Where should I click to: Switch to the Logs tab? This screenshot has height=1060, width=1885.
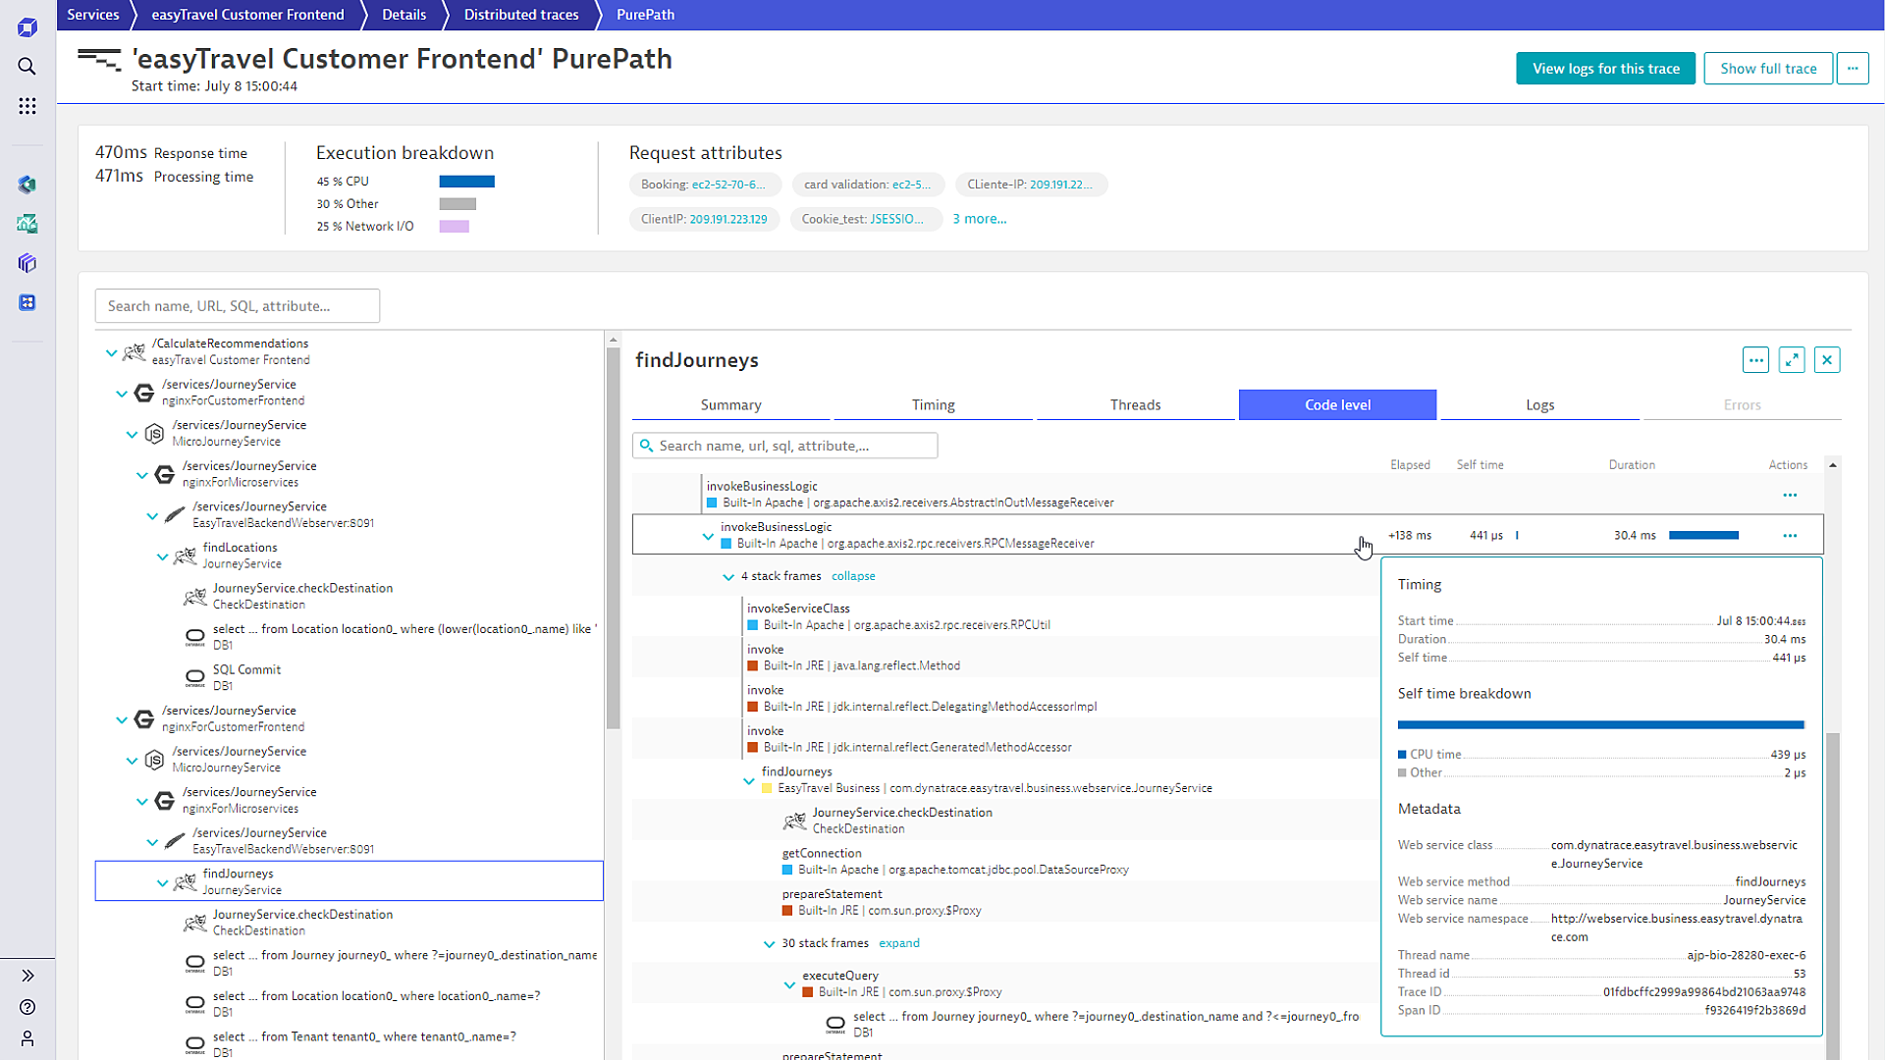[x=1539, y=404]
